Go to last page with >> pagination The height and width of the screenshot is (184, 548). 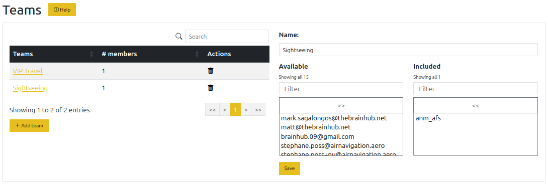258,109
